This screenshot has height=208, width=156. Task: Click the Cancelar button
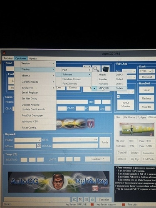[104, 200]
